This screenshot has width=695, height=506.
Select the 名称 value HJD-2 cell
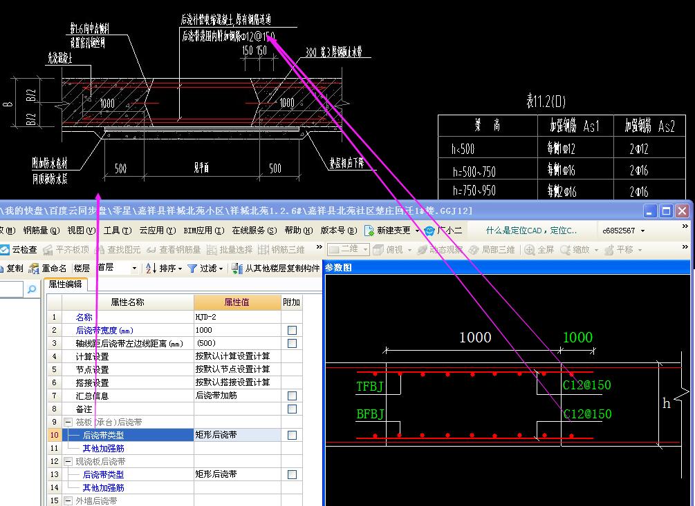tap(237, 317)
